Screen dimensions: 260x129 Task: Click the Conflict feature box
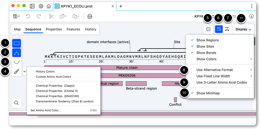pos(176,100)
